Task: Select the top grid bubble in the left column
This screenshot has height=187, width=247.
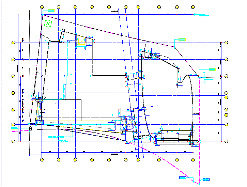Action: pyautogui.click(x=13, y=43)
